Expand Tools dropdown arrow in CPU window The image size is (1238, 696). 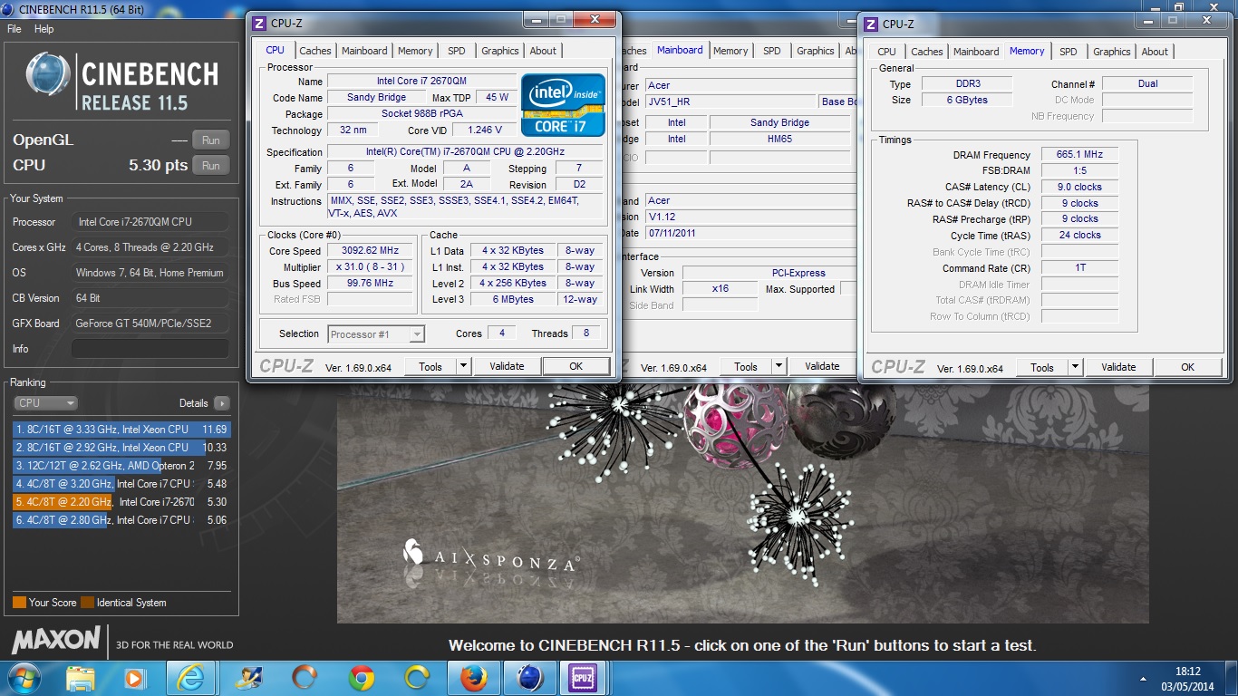[x=463, y=366]
